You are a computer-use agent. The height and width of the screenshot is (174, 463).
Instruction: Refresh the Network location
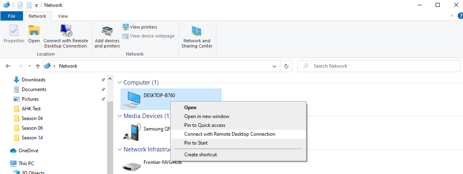[286, 66]
